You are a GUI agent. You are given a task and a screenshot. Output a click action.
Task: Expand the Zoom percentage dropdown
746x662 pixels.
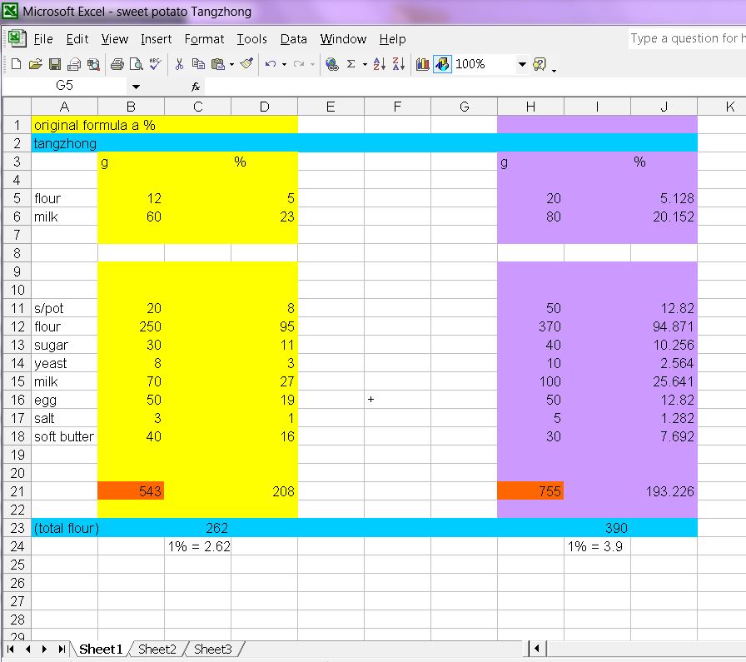(x=522, y=64)
